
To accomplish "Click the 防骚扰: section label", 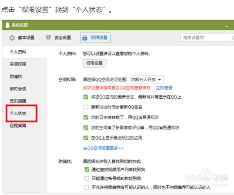I will [65, 161].
